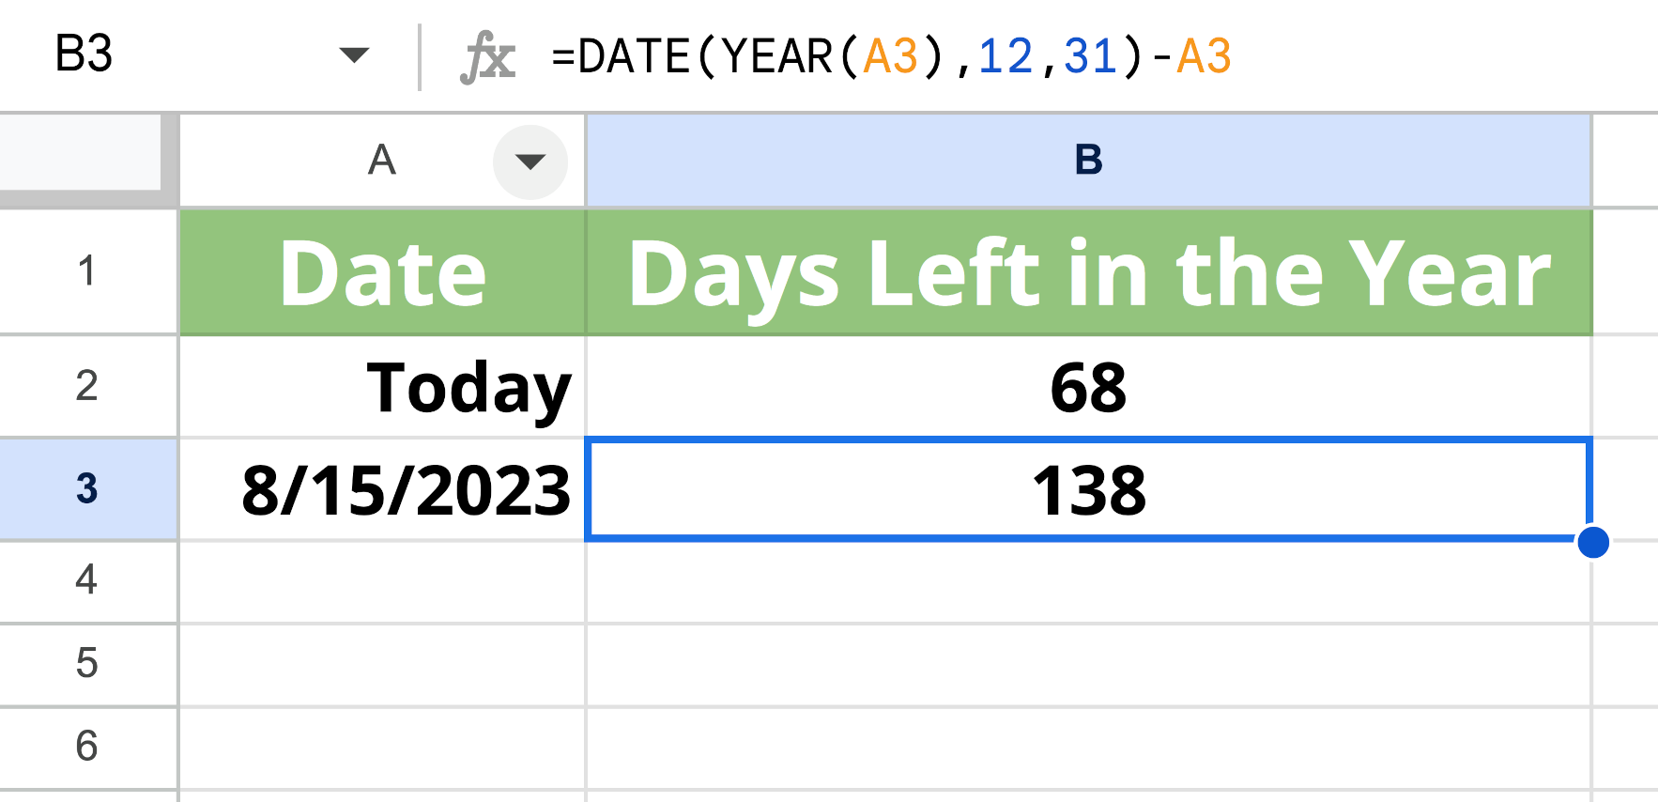1658x802 pixels.
Task: Select the cell showing 68
Action: [x=1087, y=387]
